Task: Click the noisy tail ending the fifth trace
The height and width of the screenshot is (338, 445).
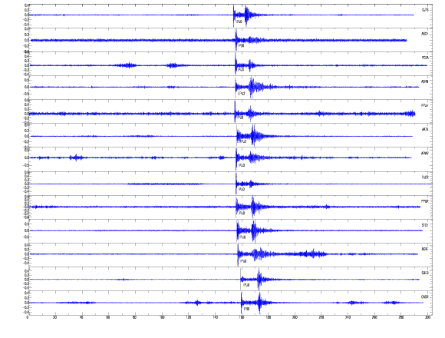Action: pyautogui.click(x=410, y=114)
